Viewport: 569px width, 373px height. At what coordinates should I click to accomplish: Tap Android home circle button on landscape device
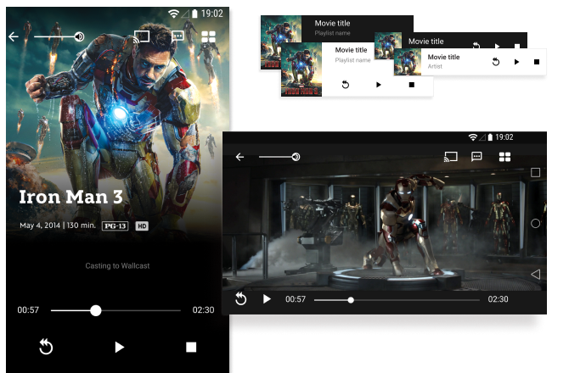pyautogui.click(x=535, y=223)
